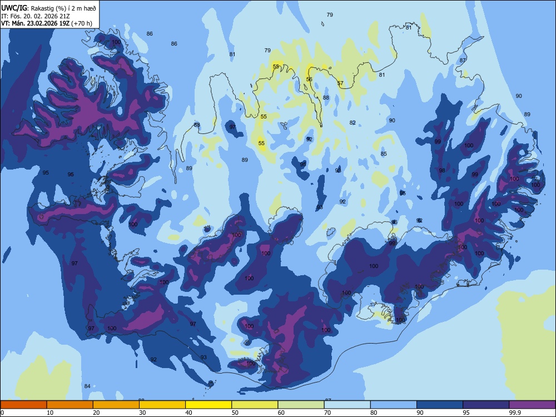
Task: Select the 'IT: Fös. 20. 02. 2026 21Z' line
Action: [36, 16]
